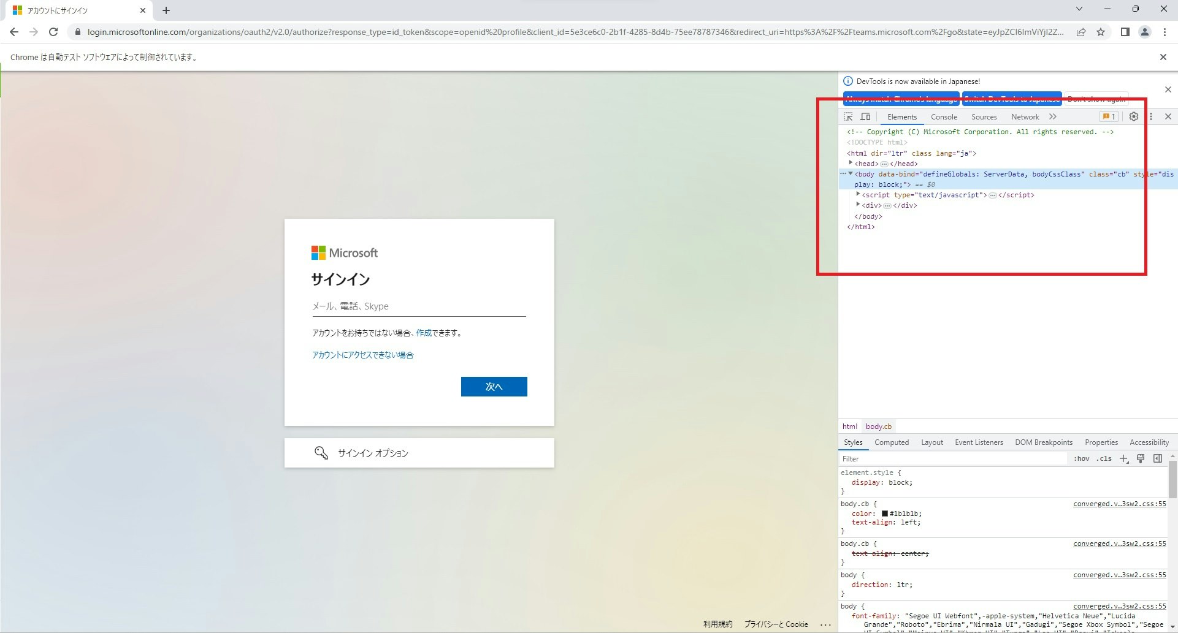1178x633 pixels.
Task: Share this page from the address bar
Action: (1081, 32)
